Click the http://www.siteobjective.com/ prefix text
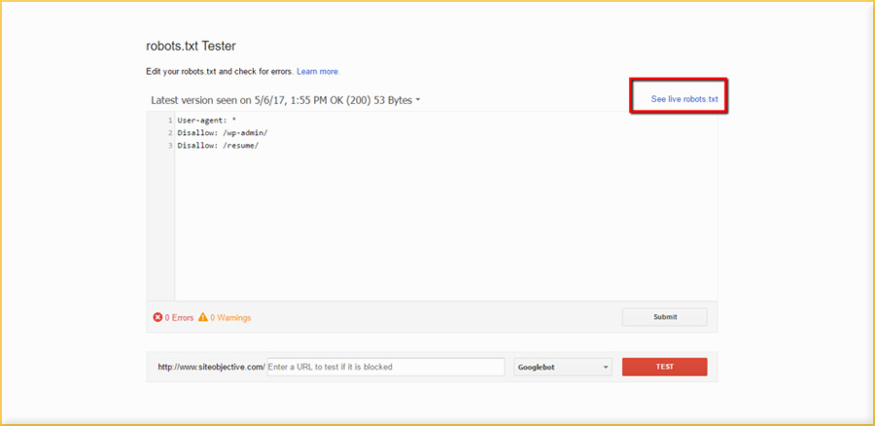Image resolution: width=875 pixels, height=426 pixels. coord(212,367)
